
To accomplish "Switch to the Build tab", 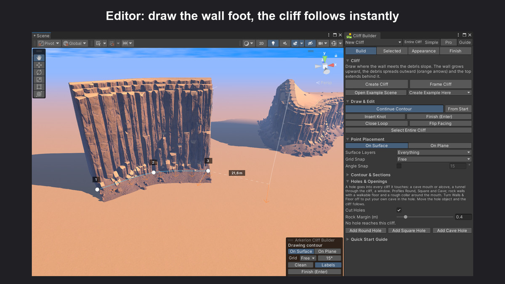I will 361,51.
